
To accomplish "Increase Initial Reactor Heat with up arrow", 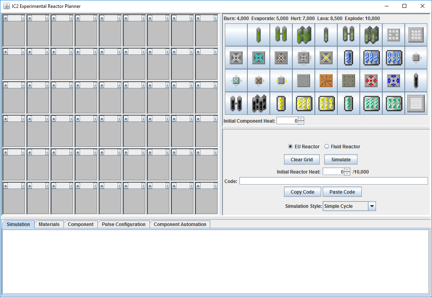I will click(x=347, y=170).
